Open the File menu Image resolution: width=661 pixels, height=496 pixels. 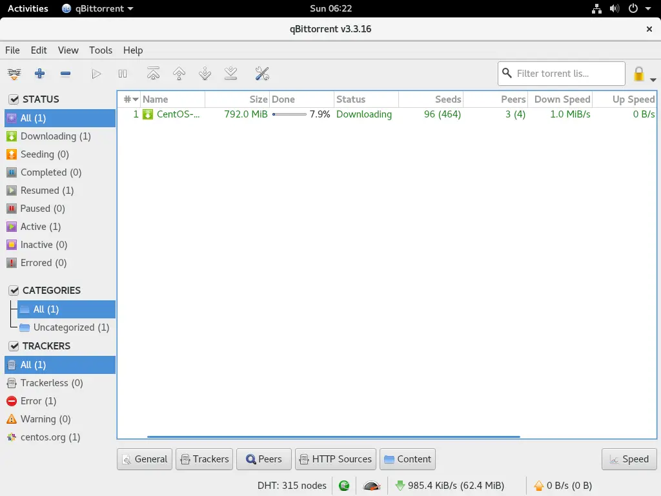coord(12,50)
